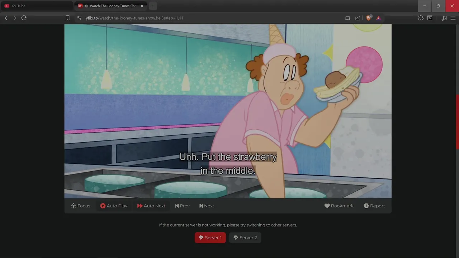
Task: Switch to Server 2
Action: [245, 238]
